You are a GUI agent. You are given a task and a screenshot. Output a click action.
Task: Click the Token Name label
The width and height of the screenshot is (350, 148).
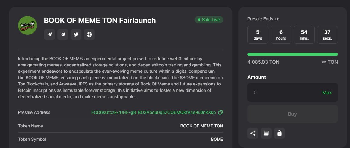(x=30, y=126)
